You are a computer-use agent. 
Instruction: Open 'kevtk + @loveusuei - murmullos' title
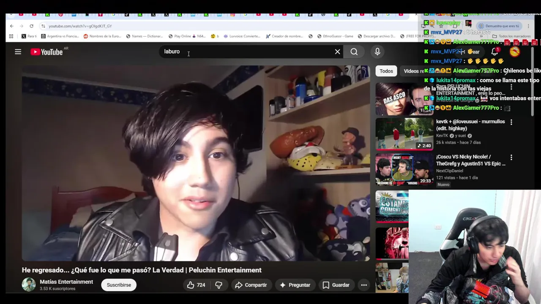[x=470, y=125]
